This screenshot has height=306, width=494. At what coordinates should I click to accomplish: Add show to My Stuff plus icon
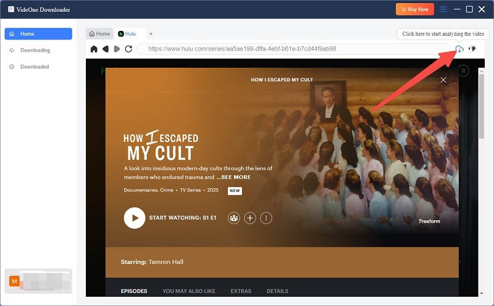click(x=249, y=218)
